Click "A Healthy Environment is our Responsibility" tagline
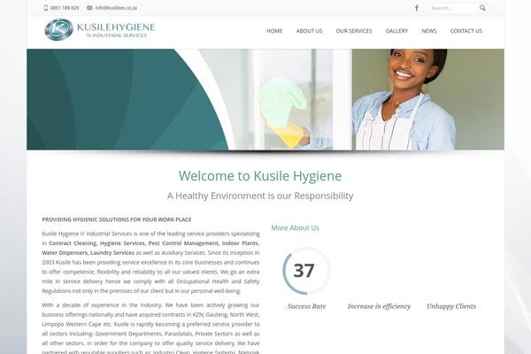Viewport: 531px width, 354px height. click(260, 196)
